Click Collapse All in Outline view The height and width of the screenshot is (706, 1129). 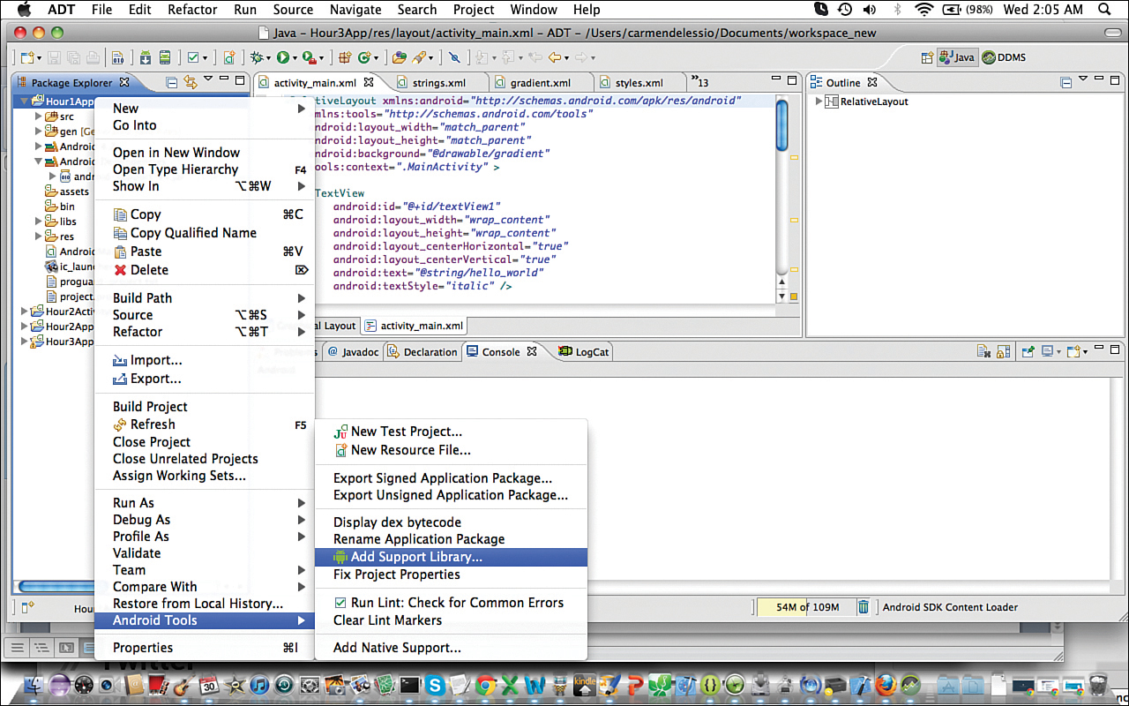click(1066, 82)
